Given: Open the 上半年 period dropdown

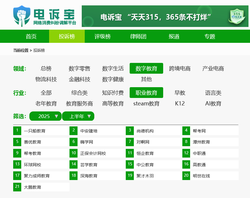Looking at the screenshot, I should click(x=78, y=116).
